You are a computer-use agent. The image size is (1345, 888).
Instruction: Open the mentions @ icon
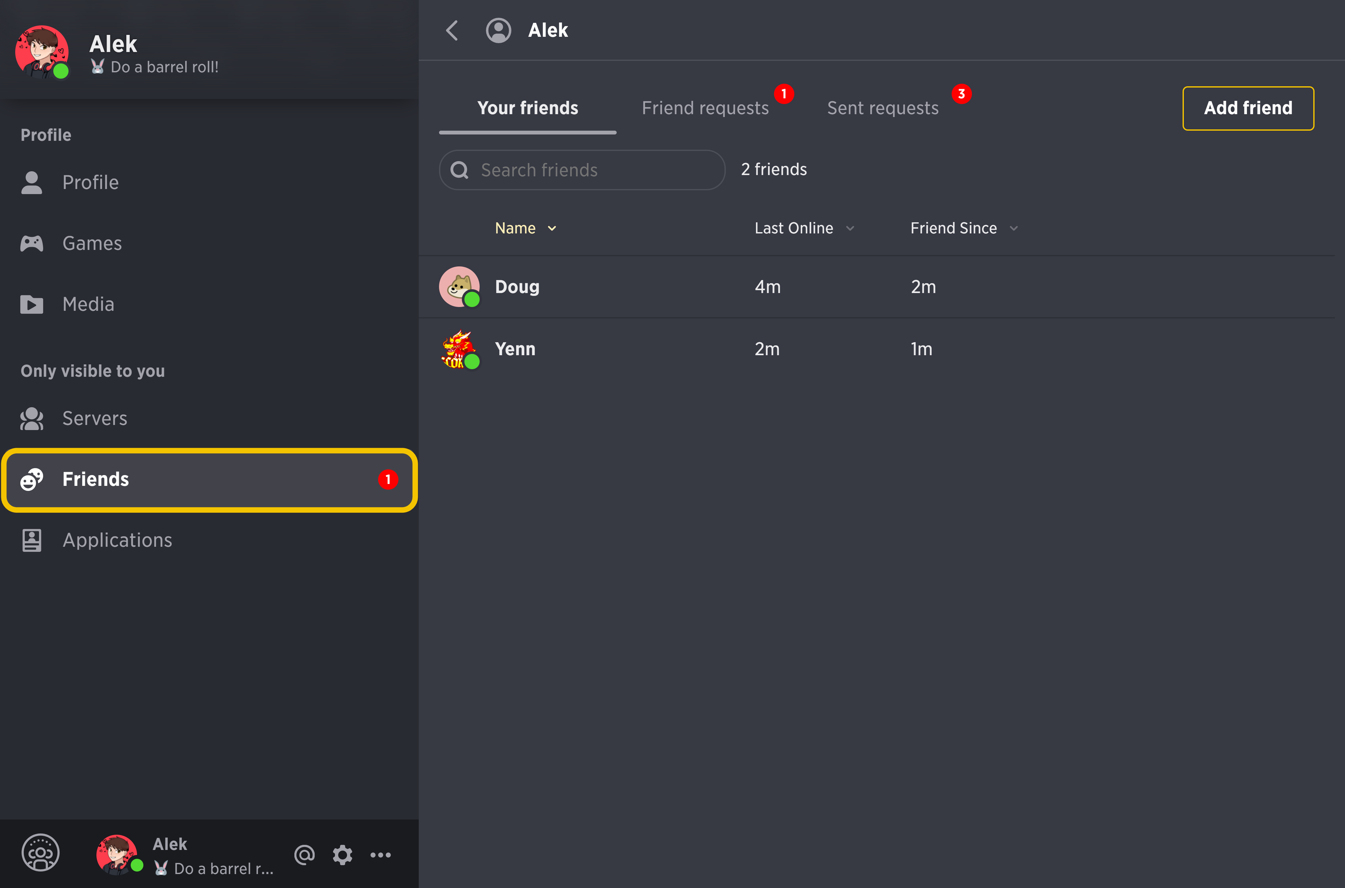305,855
